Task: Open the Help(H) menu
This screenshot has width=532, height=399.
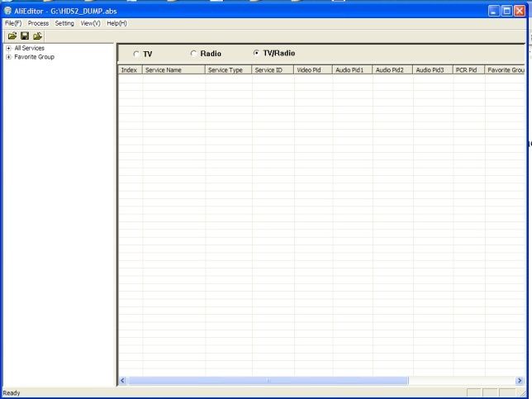Action: tap(116, 23)
